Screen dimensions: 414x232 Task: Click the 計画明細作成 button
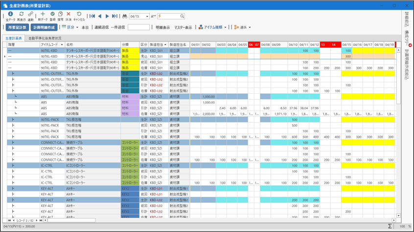point(44,27)
